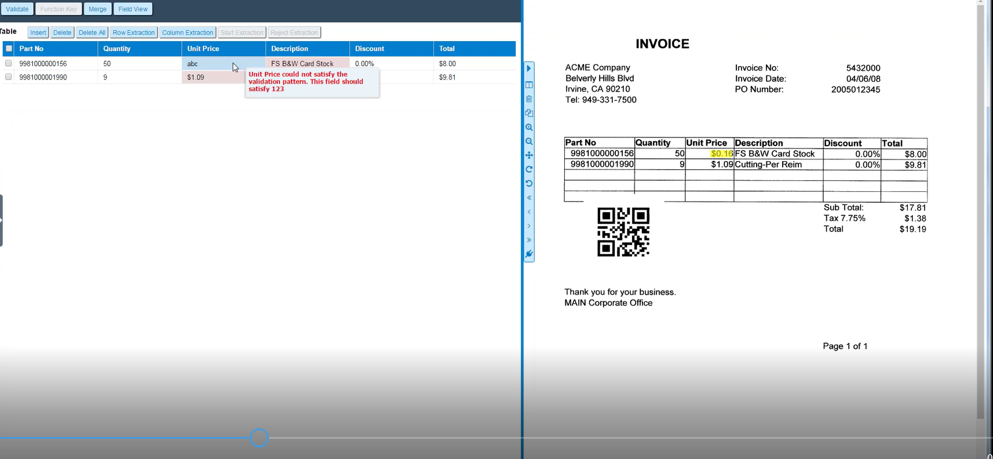Check the row for part 9981000001990
This screenshot has width=993, height=459.
[x=9, y=77]
